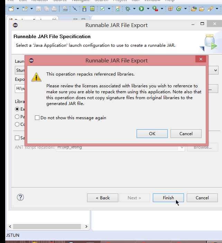222x243 pixels.
Task: Click the '< Back' wizard button
Action: 103,198
